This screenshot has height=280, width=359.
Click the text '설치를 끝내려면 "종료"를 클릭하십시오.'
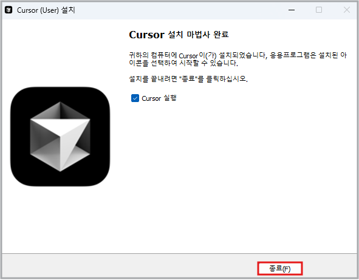[x=188, y=79]
